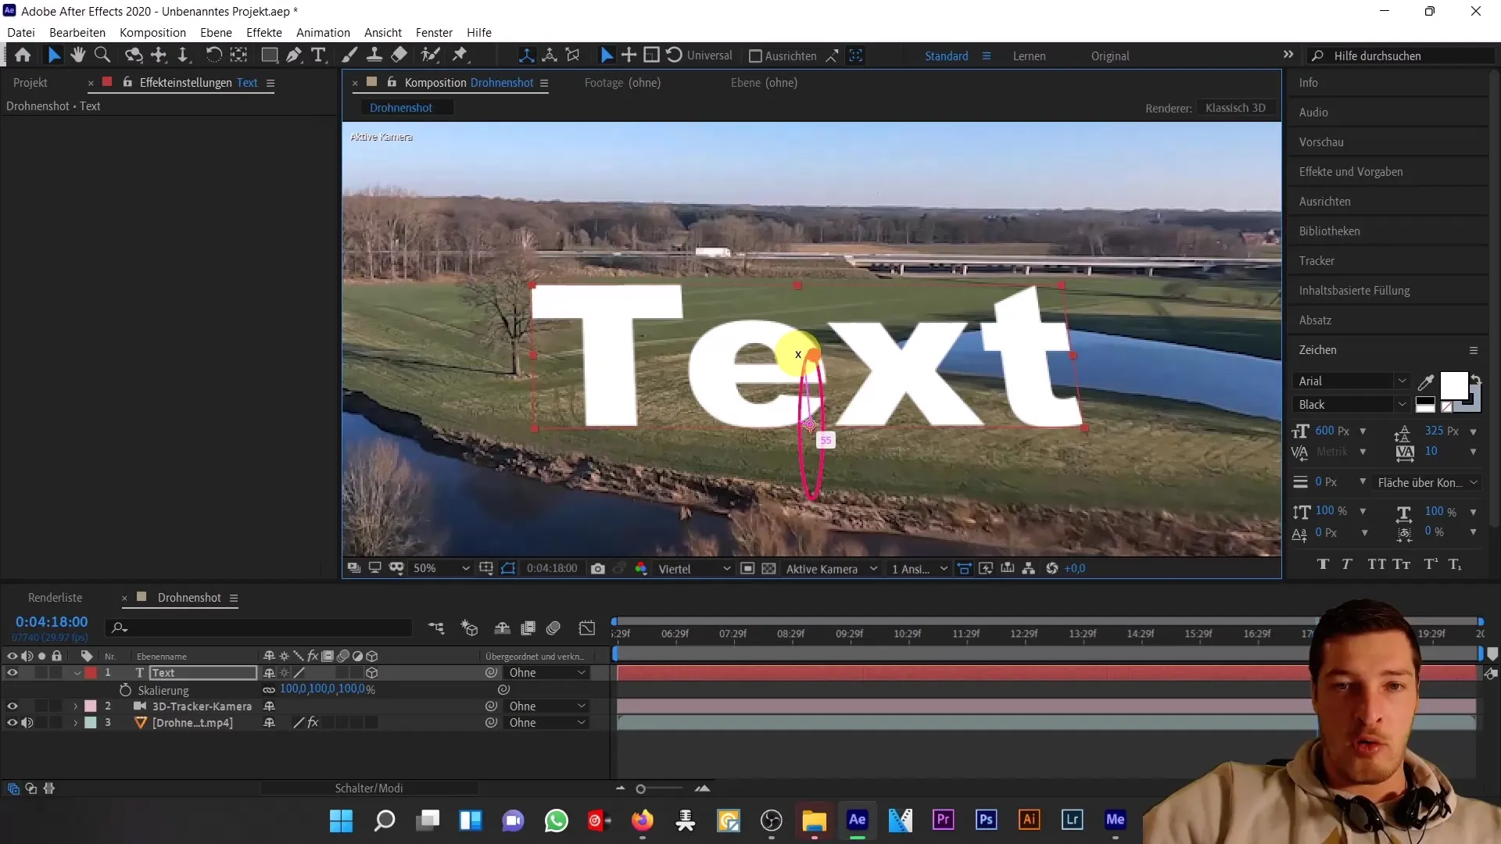Image resolution: width=1501 pixels, height=844 pixels.
Task: Open the Tracker panel
Action: (1317, 261)
